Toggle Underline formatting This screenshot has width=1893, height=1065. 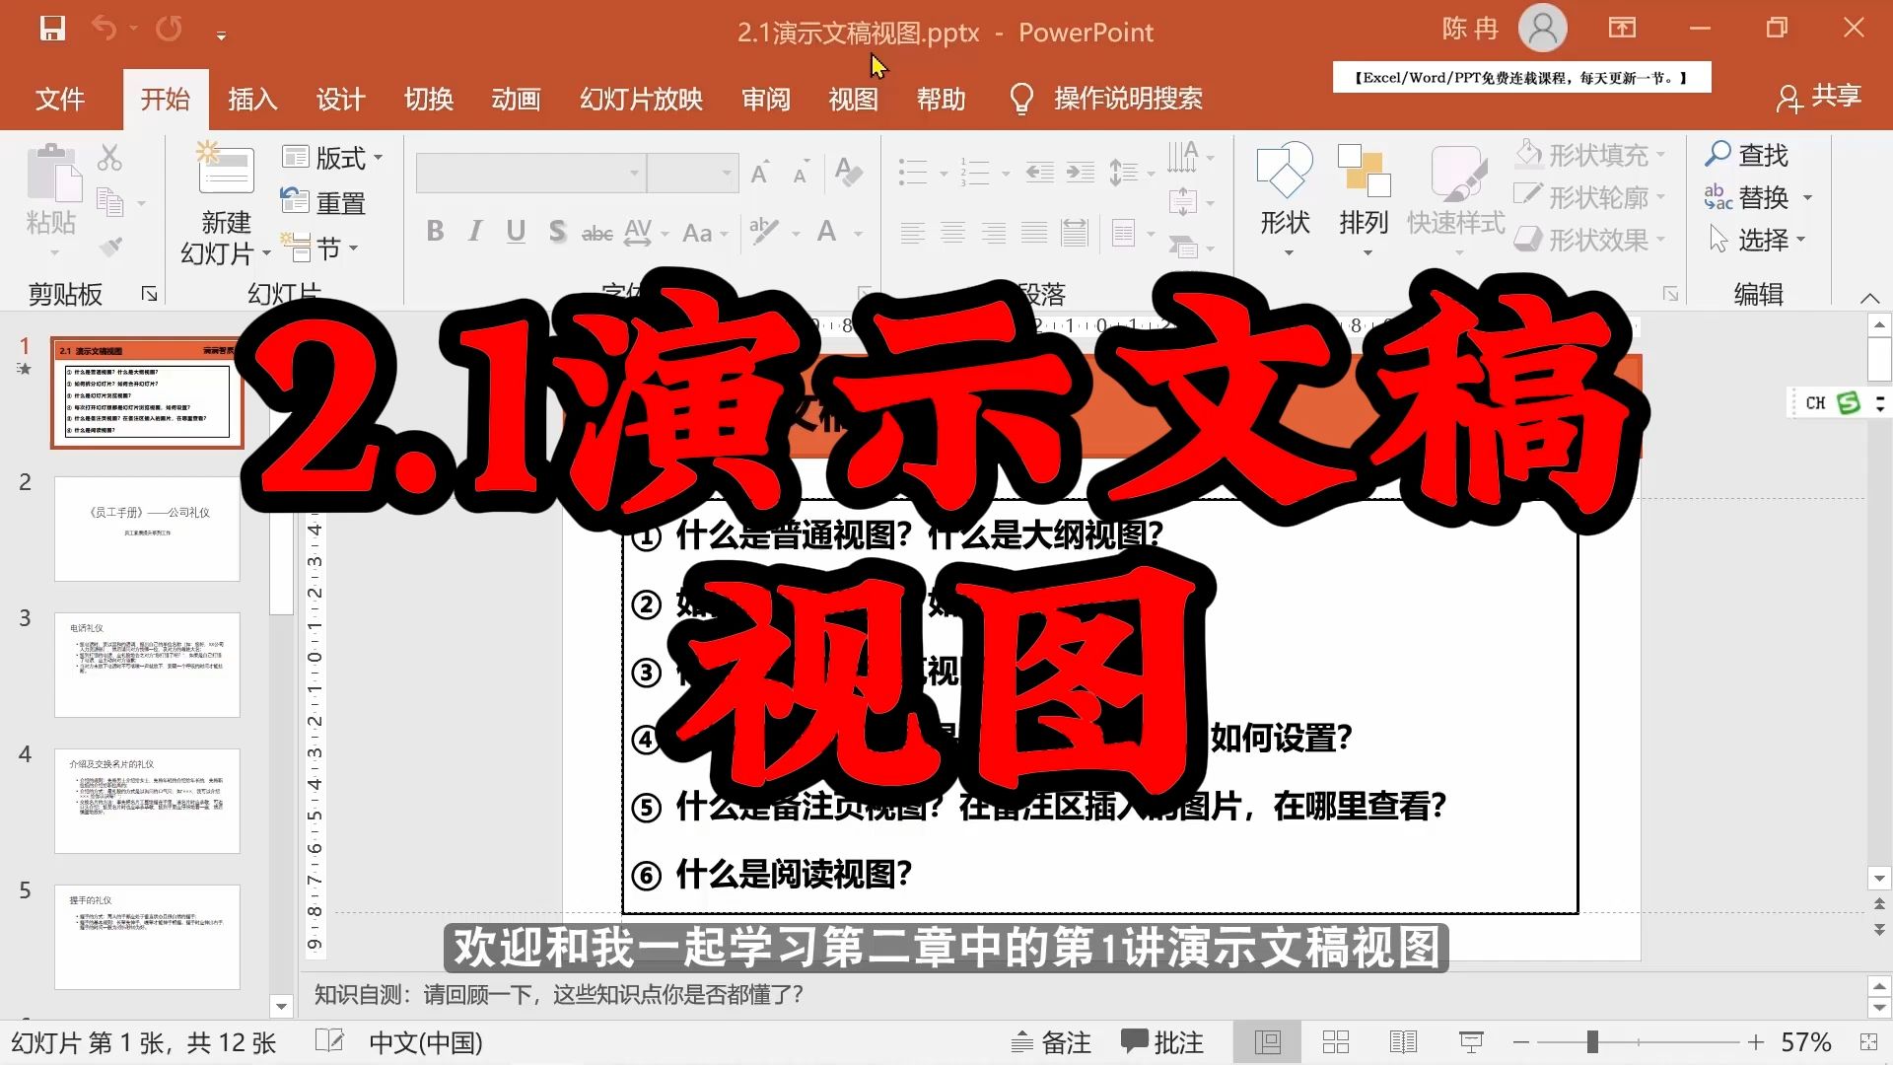click(515, 232)
